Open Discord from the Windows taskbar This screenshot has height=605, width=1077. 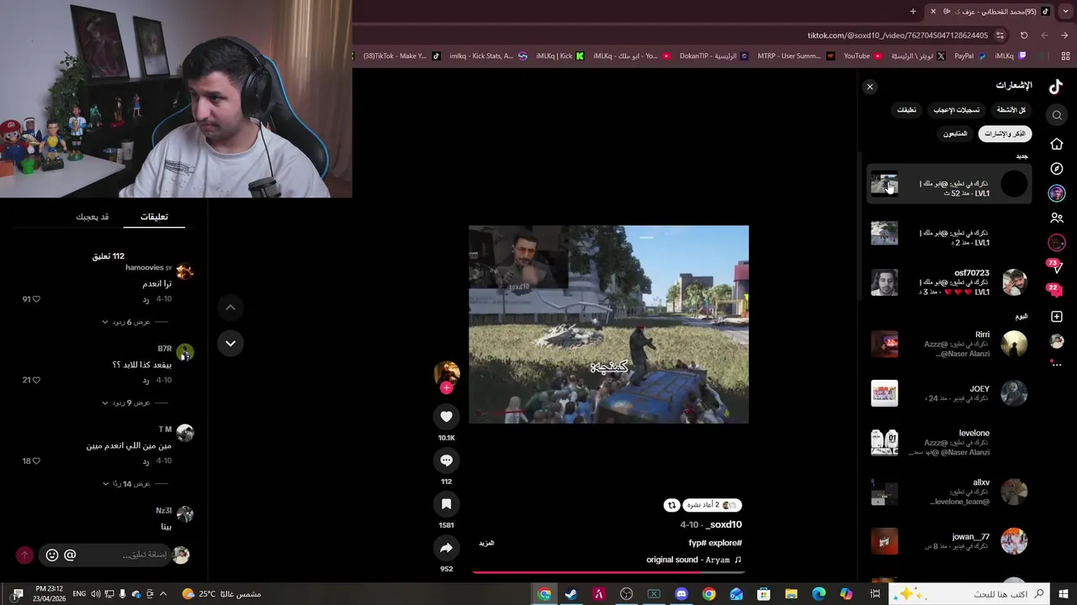682,594
